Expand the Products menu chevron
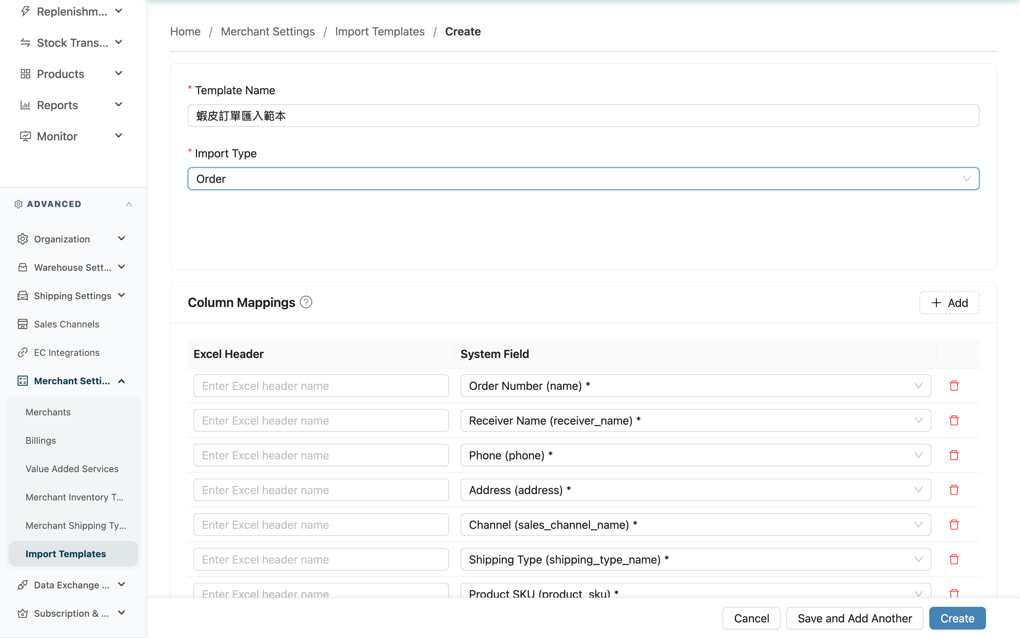This screenshot has width=1020, height=638. click(119, 73)
